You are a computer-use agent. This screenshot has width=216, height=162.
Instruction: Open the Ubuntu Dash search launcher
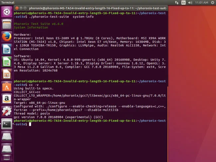point(7,12)
